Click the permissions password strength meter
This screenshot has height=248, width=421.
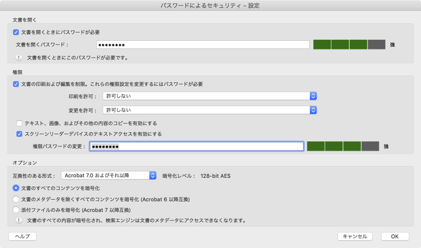tap(343, 146)
